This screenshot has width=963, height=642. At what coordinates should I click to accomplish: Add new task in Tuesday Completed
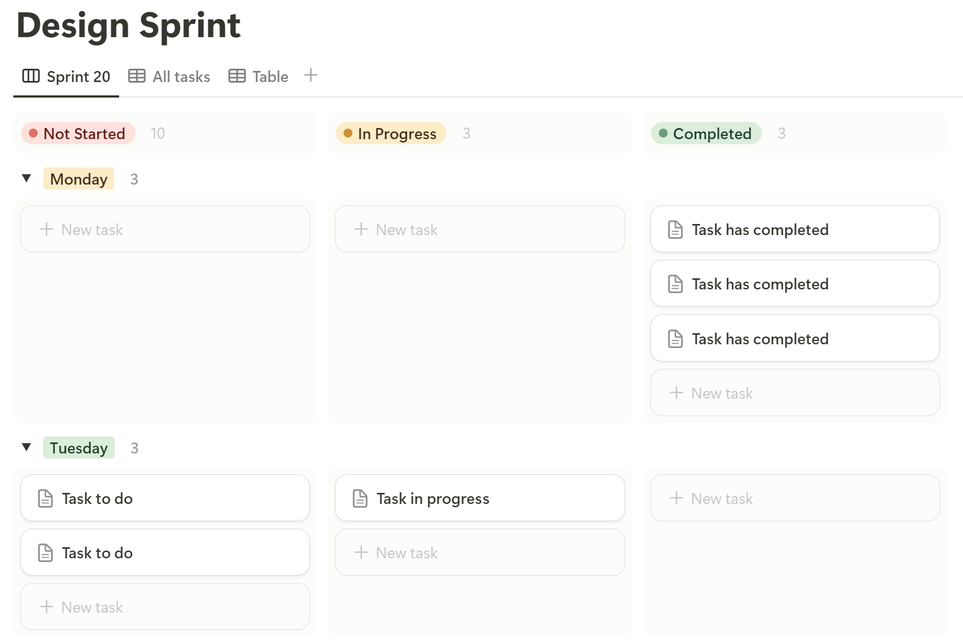(795, 498)
